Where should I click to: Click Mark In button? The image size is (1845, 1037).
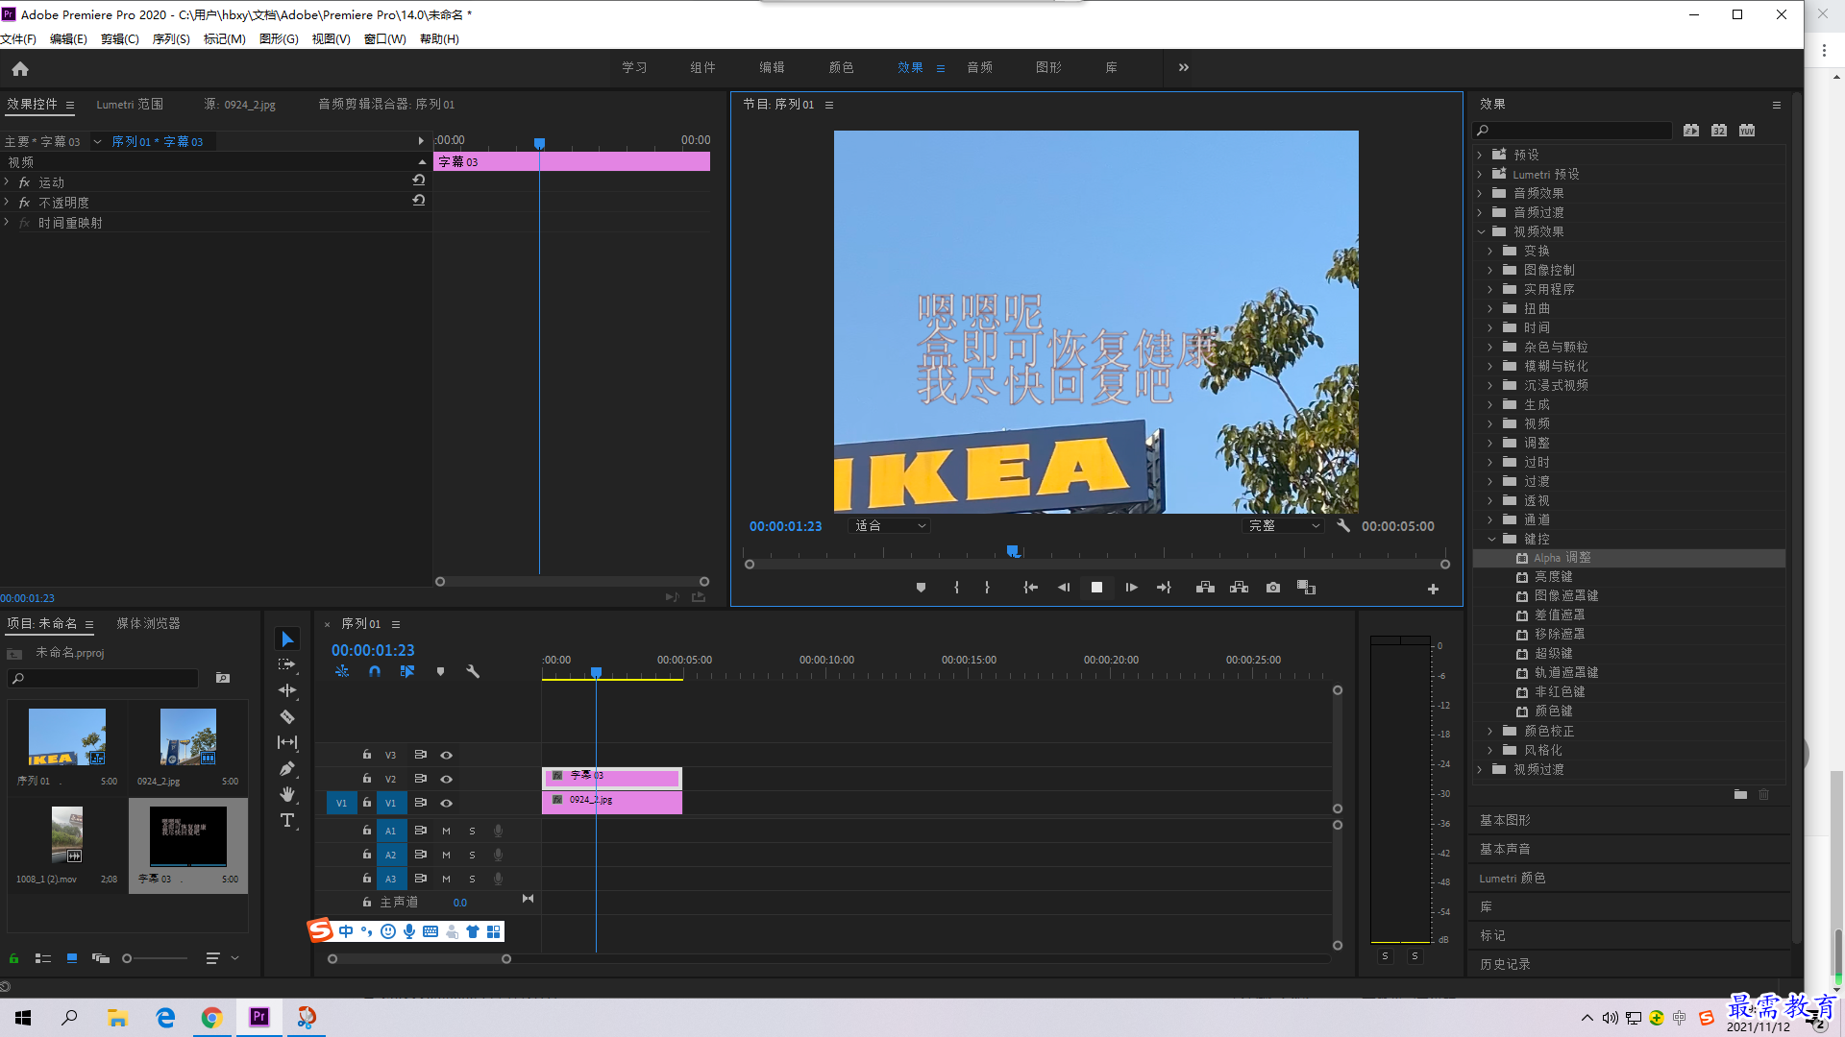pos(956,588)
